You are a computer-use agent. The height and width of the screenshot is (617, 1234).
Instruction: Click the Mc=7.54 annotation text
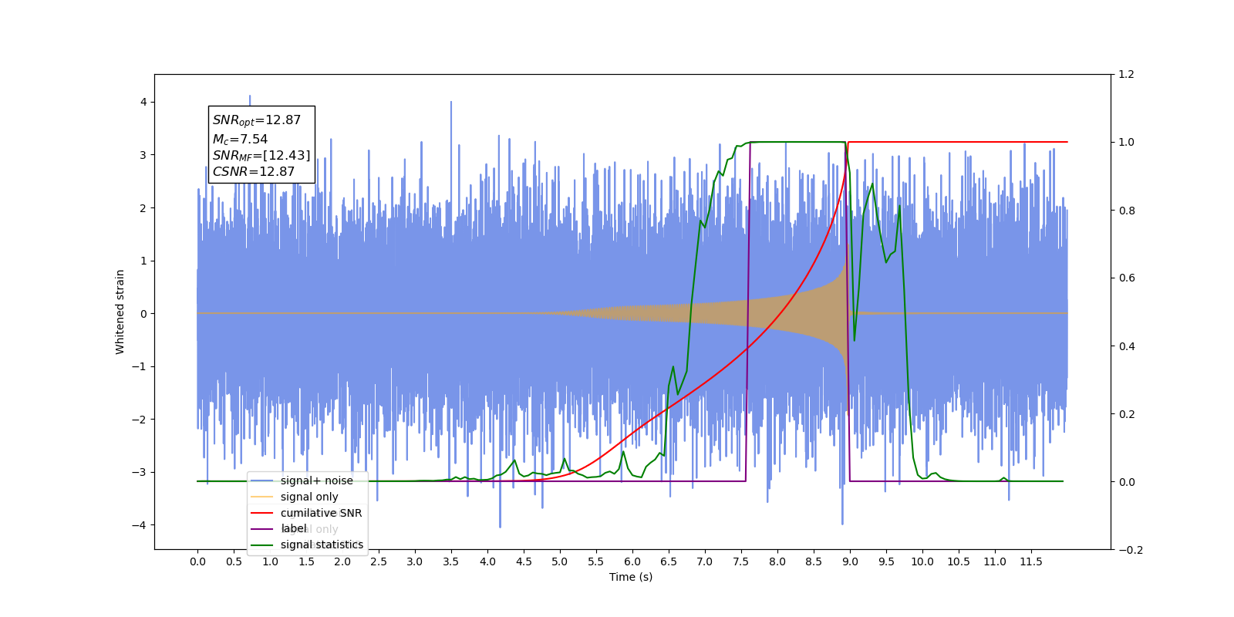240,140
